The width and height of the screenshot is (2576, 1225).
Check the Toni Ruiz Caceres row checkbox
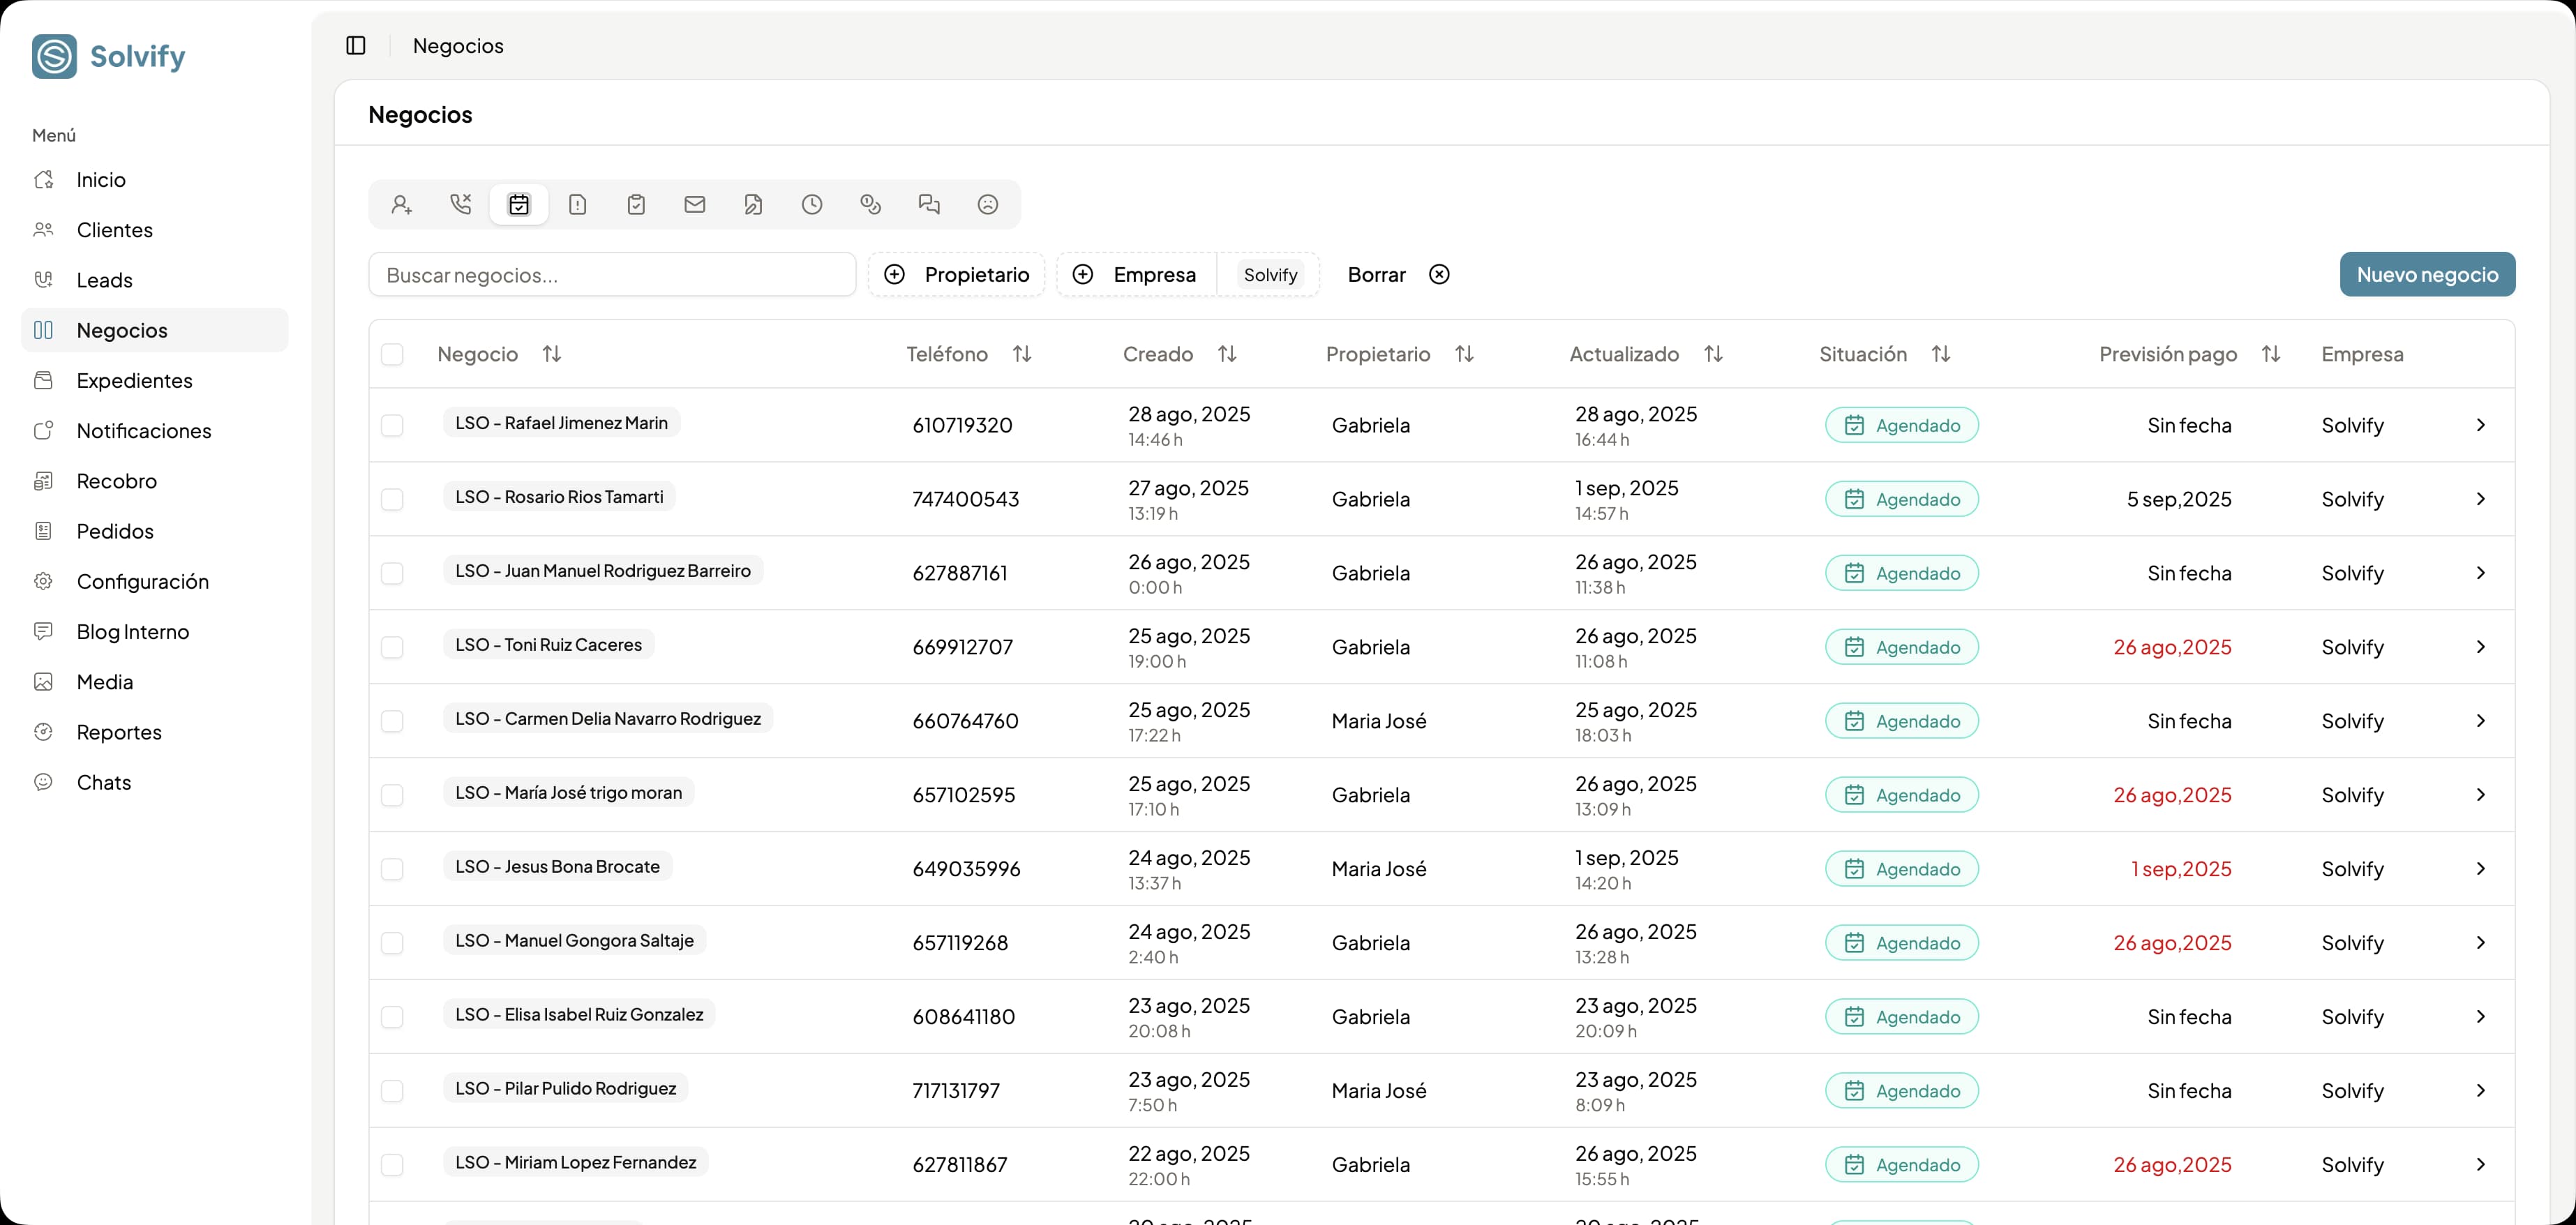[x=392, y=647]
